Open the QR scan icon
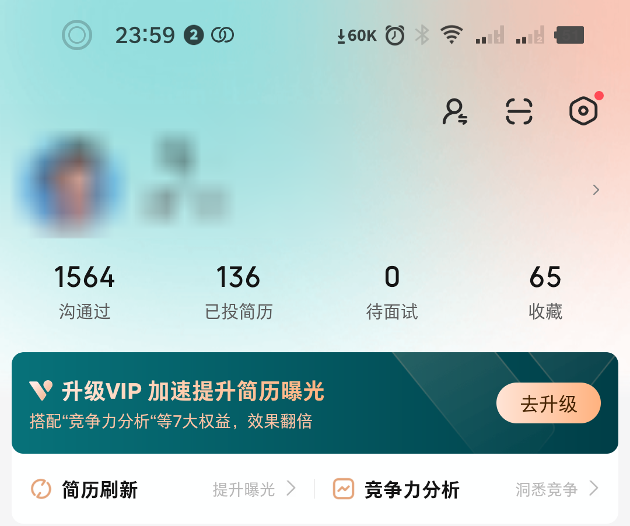 pyautogui.click(x=519, y=111)
